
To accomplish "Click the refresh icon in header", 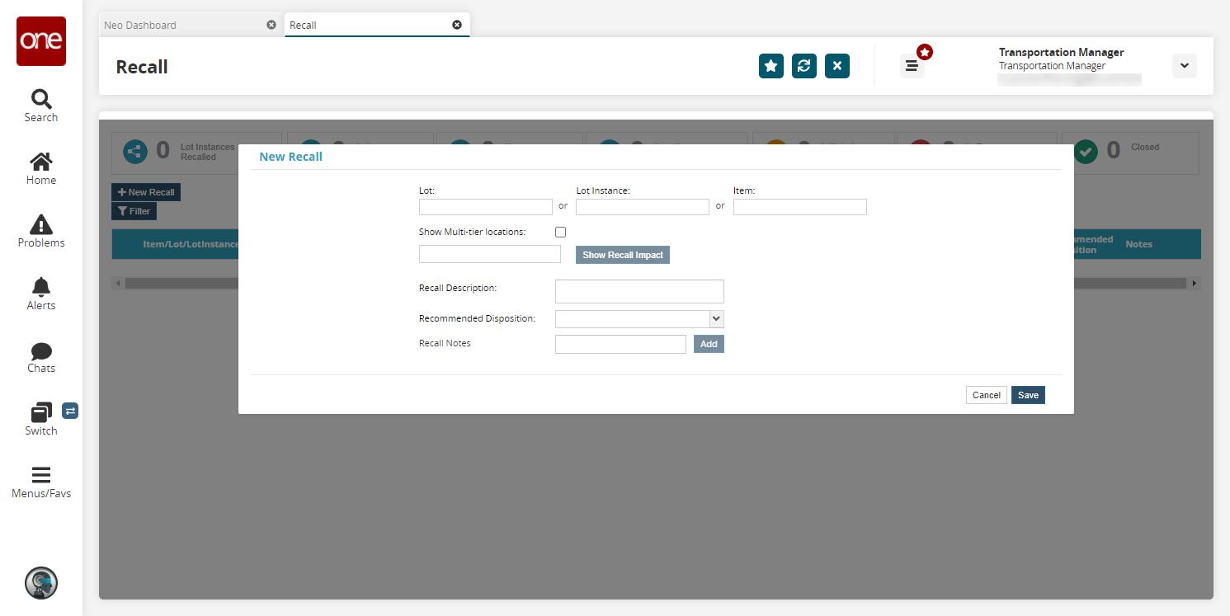I will click(x=804, y=66).
